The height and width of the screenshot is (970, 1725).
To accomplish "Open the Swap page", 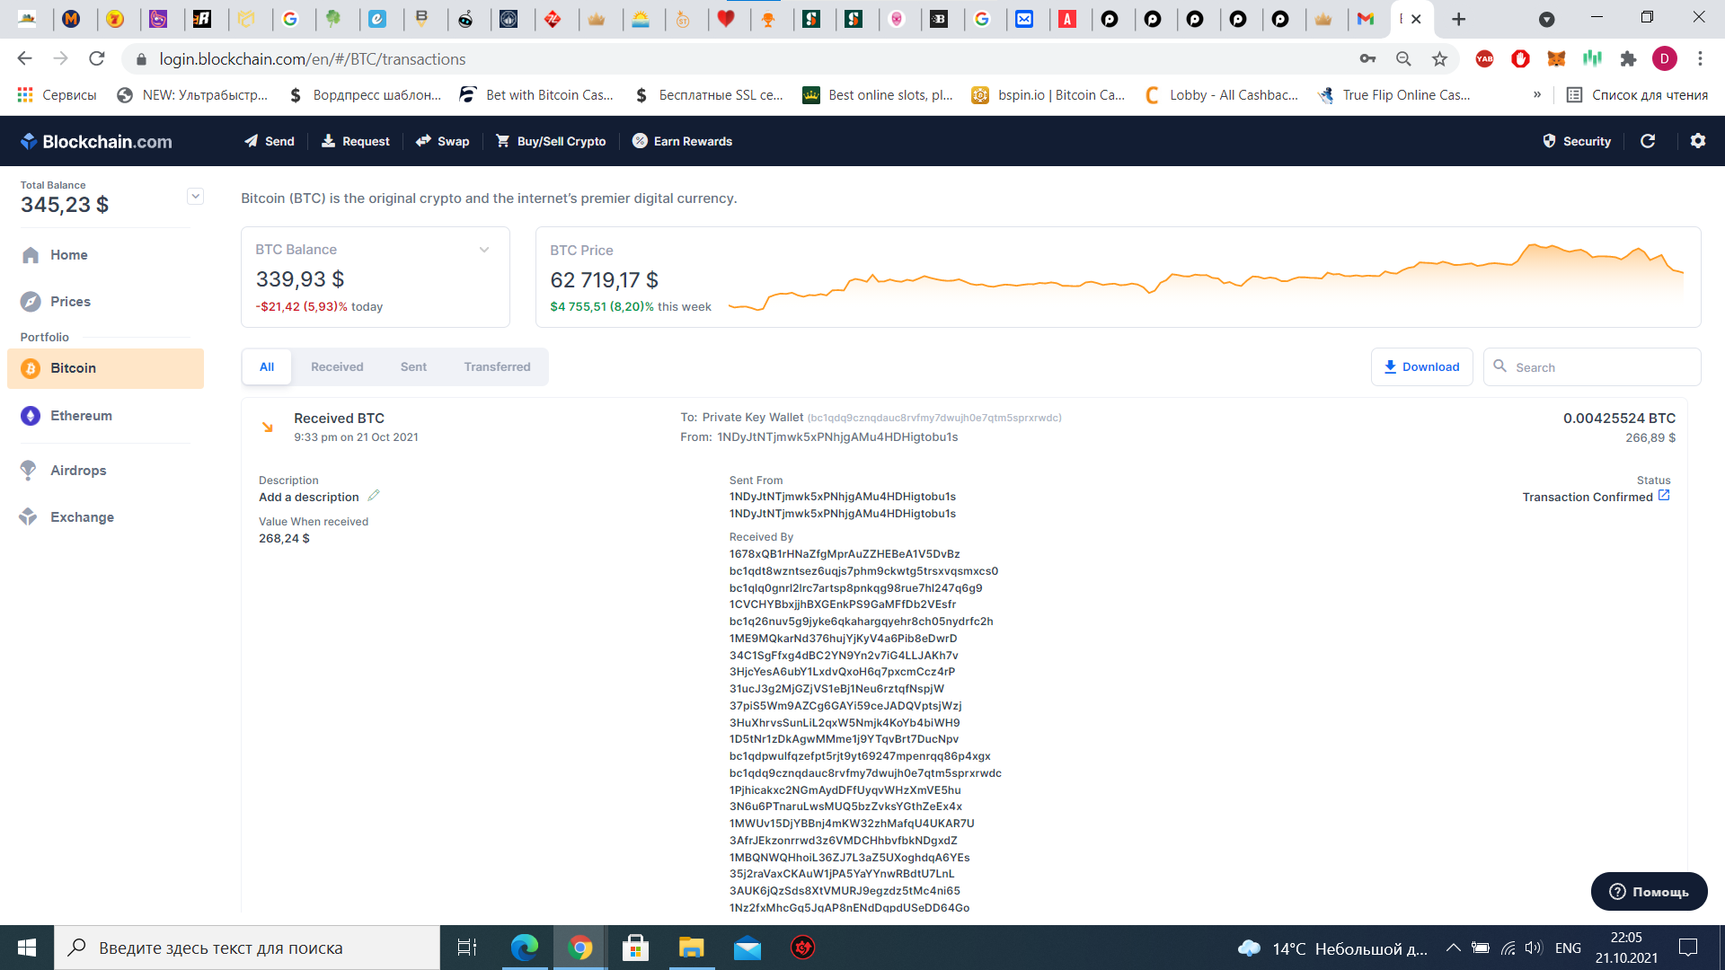I will 443,141.
